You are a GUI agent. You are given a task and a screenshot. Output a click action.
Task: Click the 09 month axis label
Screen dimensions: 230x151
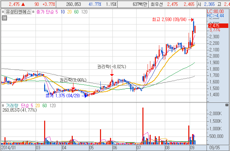coord(192,148)
